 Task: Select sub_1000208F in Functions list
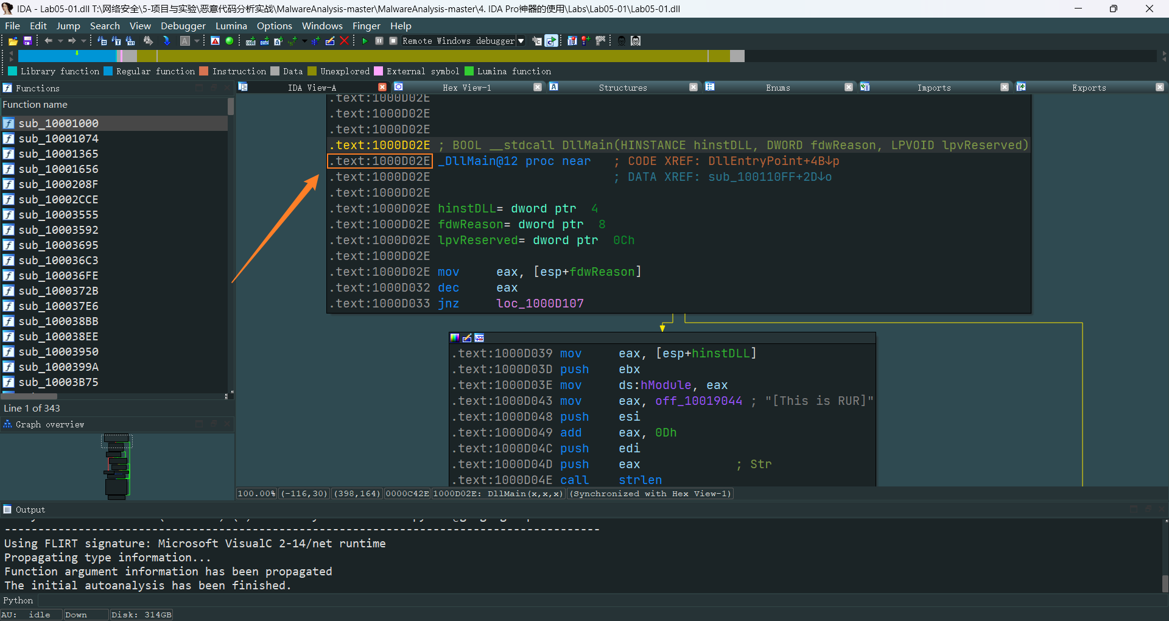114,184
